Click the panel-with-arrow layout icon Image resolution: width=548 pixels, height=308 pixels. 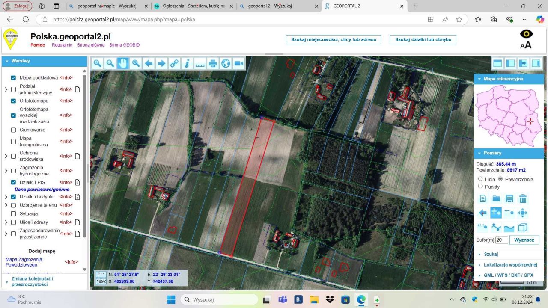coord(523,63)
